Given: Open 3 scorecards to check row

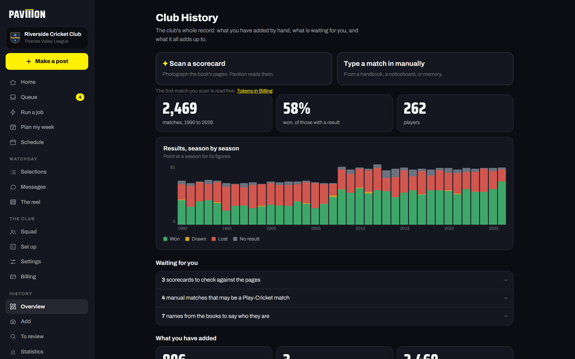Looking at the screenshot, I should [335, 280].
